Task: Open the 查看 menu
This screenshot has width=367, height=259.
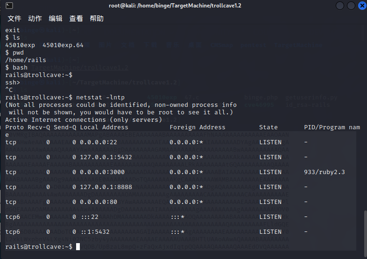Action: 76,19
